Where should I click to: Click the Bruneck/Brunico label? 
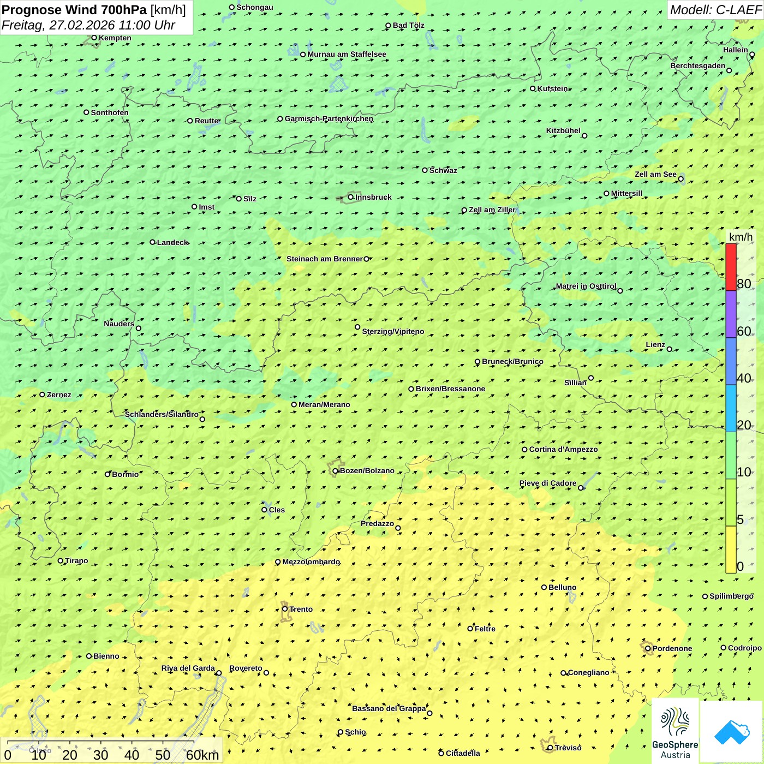(512, 361)
